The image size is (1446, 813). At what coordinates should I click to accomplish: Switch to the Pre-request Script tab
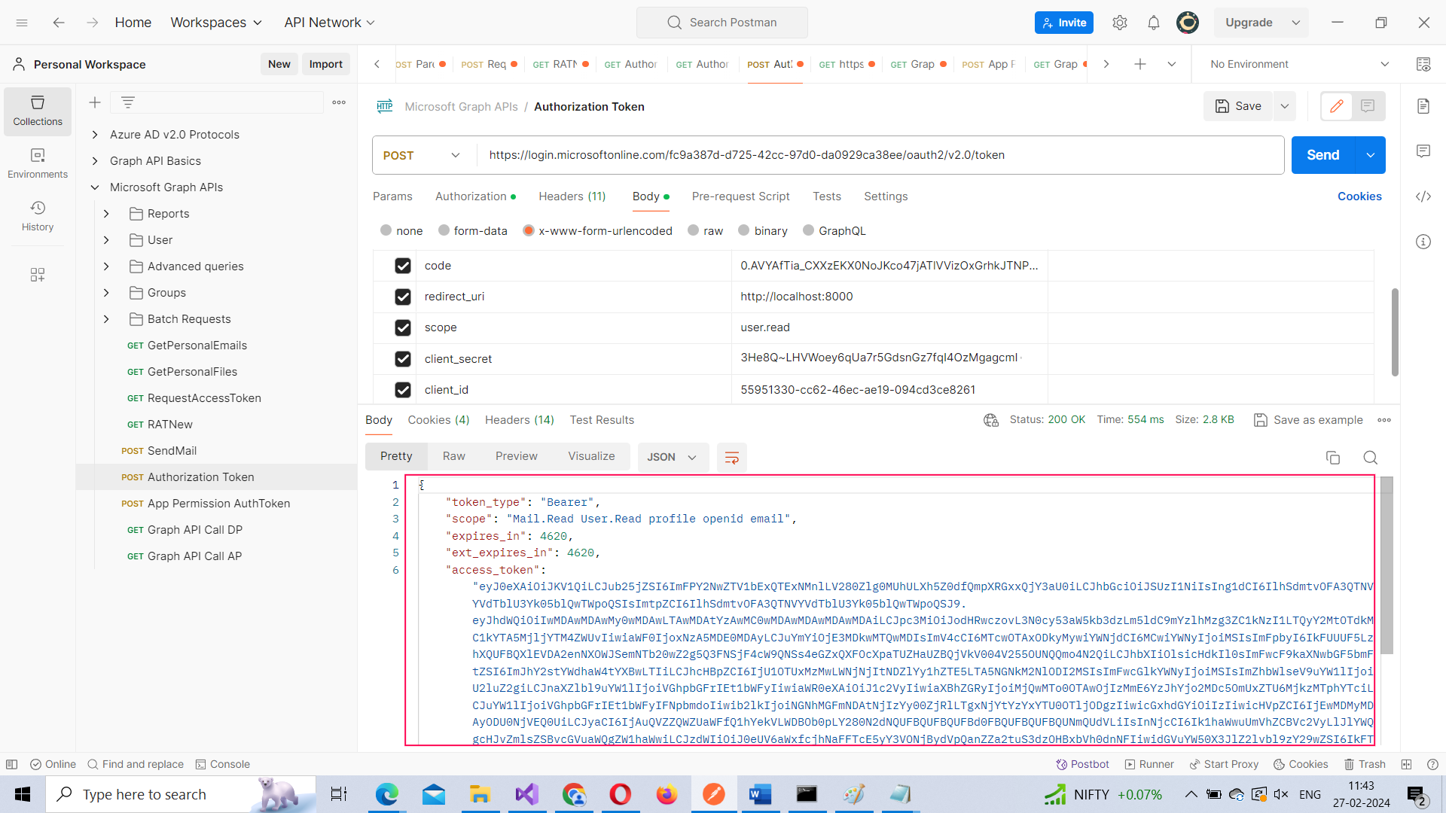coord(741,196)
